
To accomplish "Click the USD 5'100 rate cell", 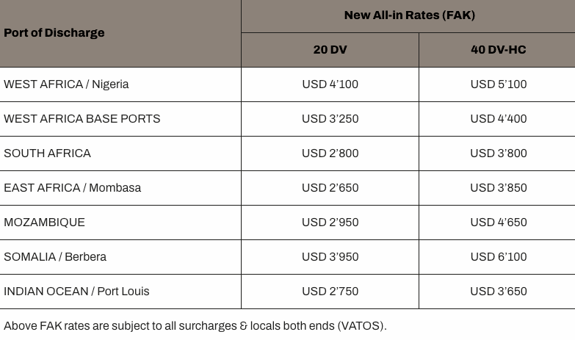I will coord(498,84).
